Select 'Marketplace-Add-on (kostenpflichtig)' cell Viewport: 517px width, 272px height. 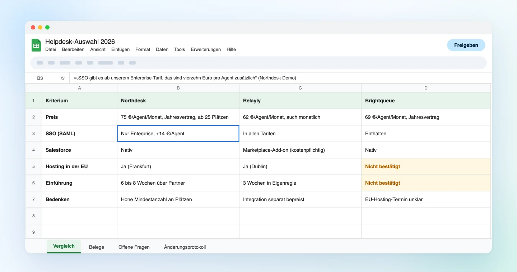coord(301,150)
